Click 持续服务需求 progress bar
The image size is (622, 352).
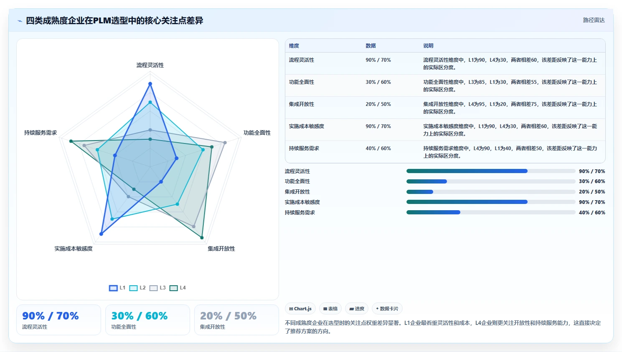[491, 212]
